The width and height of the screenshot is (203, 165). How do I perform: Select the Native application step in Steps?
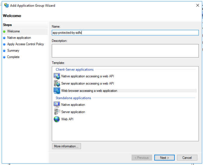[19, 38]
